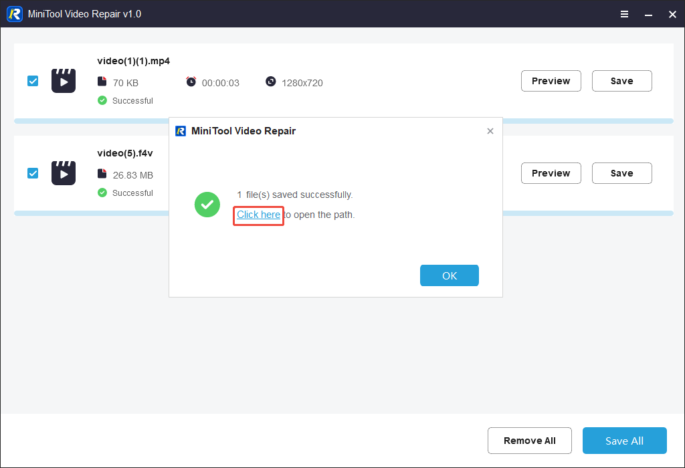
Task: Save All repaired videos at once
Action: tap(624, 440)
